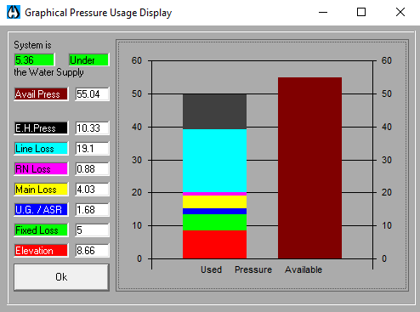
Task: Click the Line Loss value field 19.1
Action: point(92,149)
